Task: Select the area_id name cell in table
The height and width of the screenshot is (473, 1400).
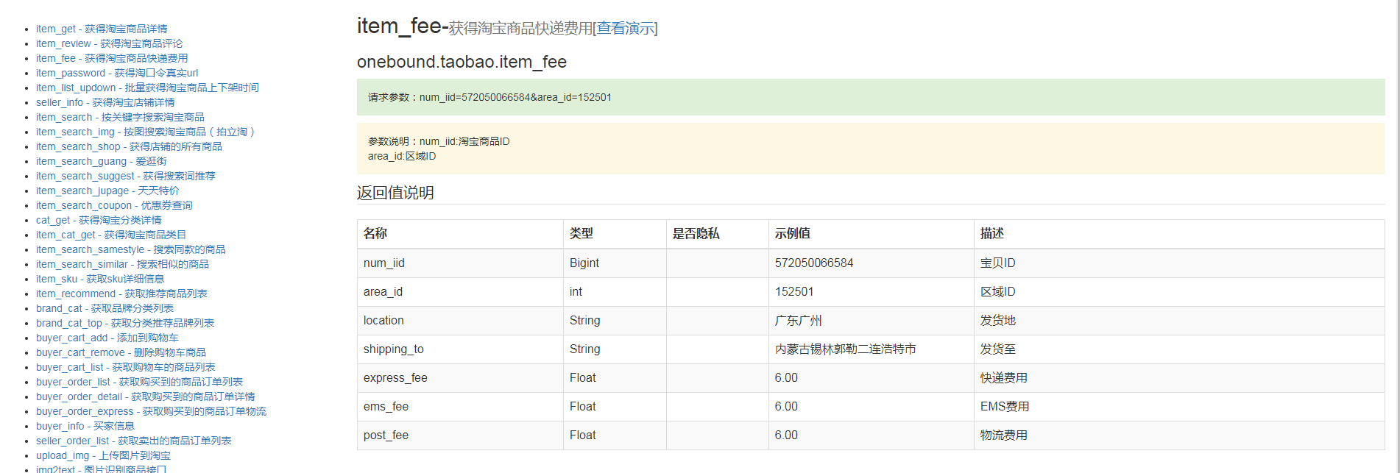Action: tap(460, 291)
